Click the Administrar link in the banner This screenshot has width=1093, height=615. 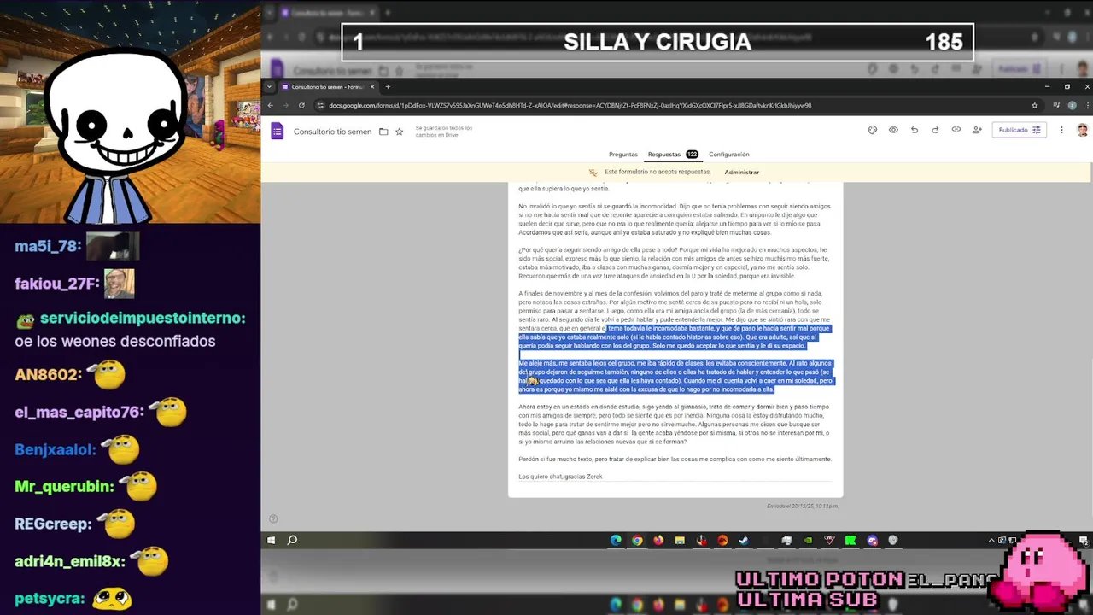(741, 172)
